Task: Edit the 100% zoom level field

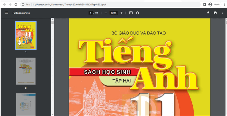Action: [x=113, y=13]
